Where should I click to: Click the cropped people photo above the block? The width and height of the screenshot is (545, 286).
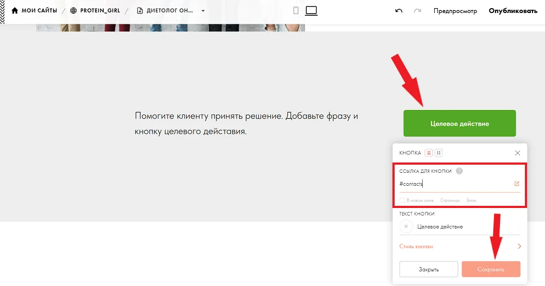pyautogui.click(x=170, y=28)
